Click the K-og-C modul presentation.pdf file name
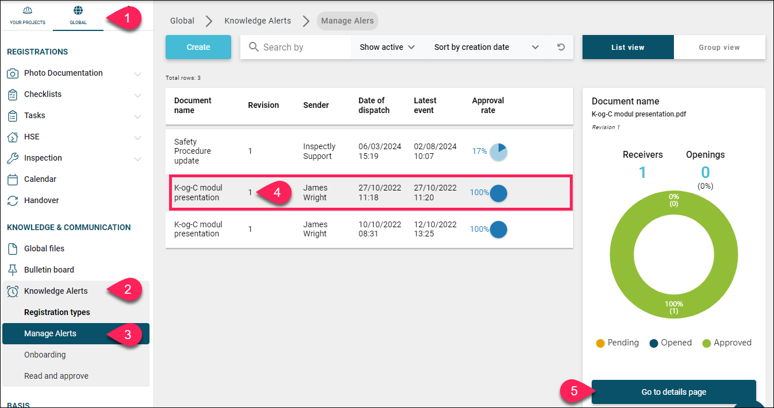Screen dimensions: 774x408 pos(639,114)
